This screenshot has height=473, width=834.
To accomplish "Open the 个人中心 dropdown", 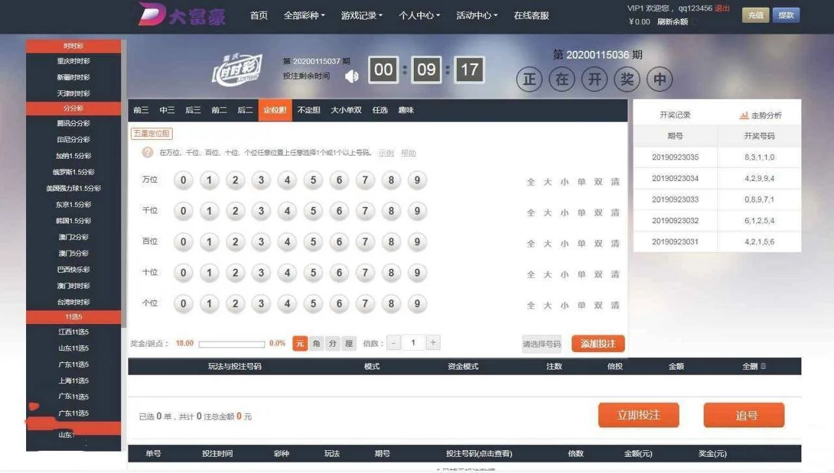I will [419, 16].
